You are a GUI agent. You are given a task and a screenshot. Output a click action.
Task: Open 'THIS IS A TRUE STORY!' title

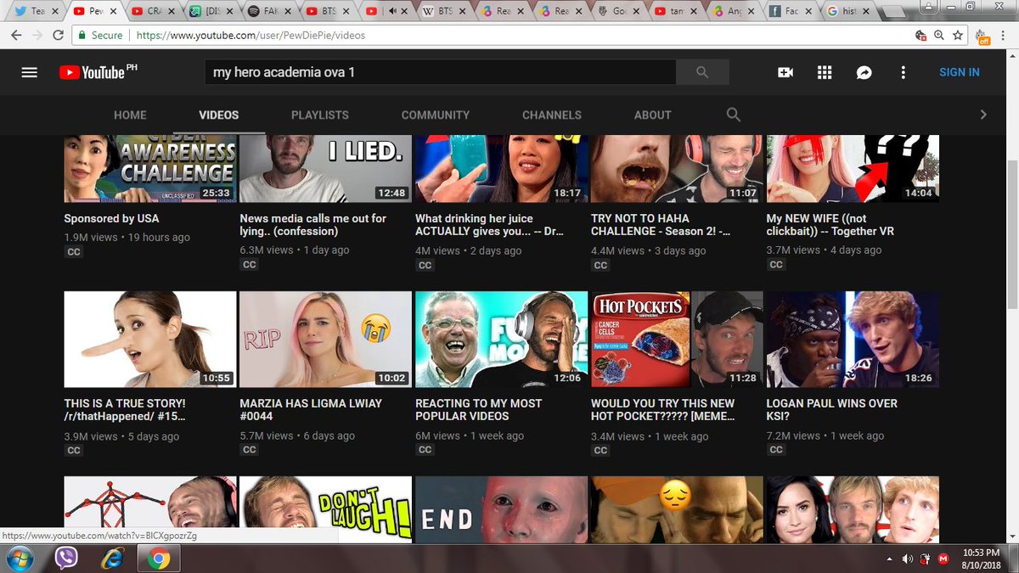[x=125, y=409]
